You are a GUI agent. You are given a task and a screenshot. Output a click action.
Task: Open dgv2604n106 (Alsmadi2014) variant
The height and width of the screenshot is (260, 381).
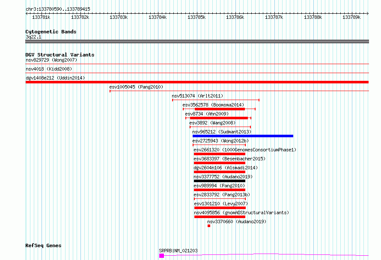click(226, 168)
